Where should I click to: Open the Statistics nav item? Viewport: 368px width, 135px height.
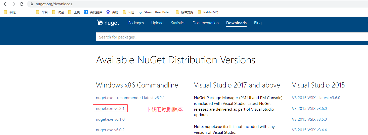point(178,23)
